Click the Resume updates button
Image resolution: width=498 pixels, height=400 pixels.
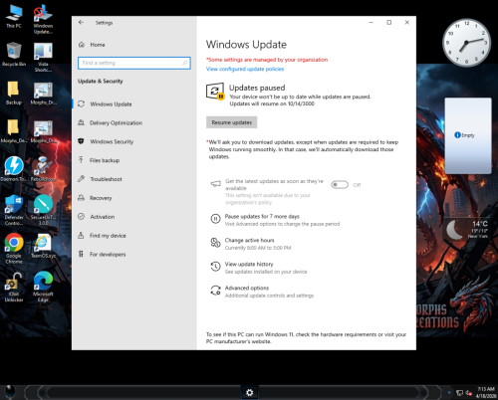click(x=232, y=122)
